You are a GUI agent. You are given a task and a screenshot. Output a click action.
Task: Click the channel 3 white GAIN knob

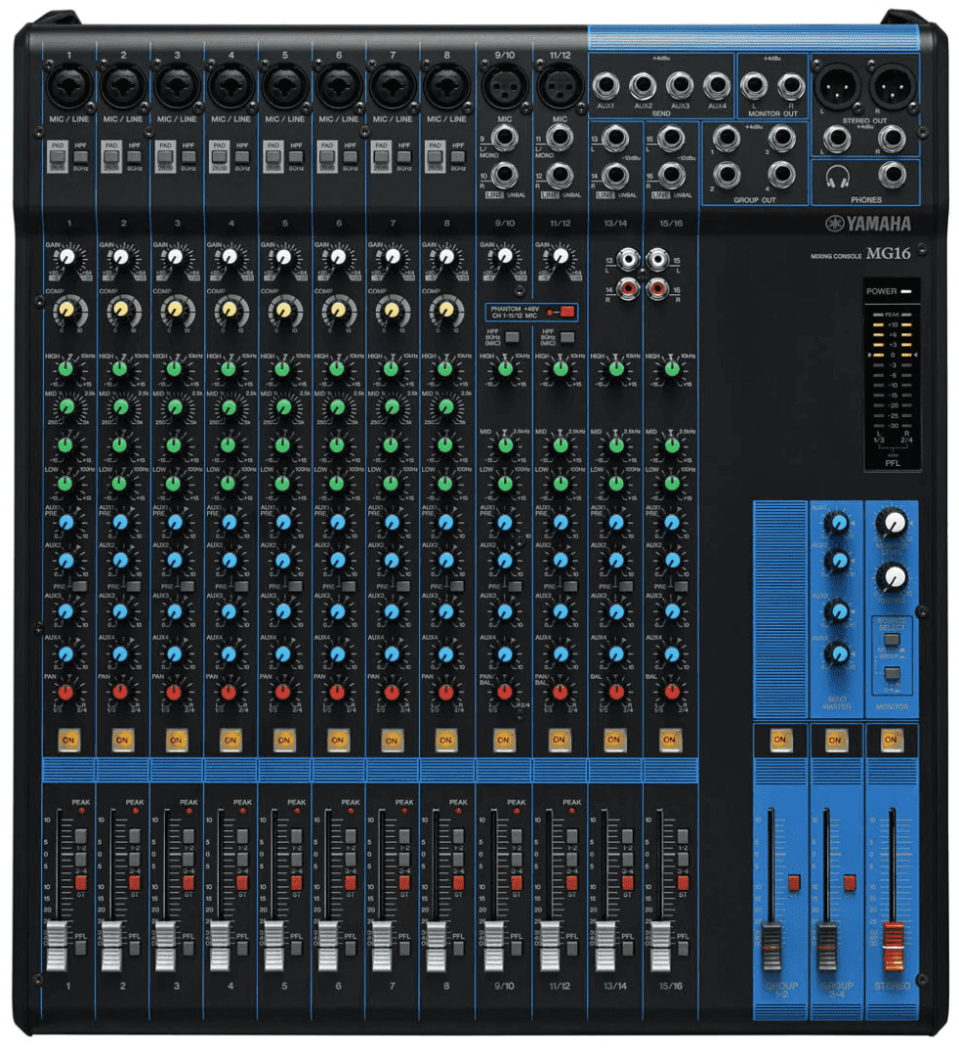[x=175, y=259]
